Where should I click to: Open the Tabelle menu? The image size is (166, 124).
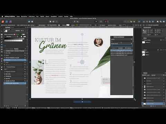click(x=42, y=17)
